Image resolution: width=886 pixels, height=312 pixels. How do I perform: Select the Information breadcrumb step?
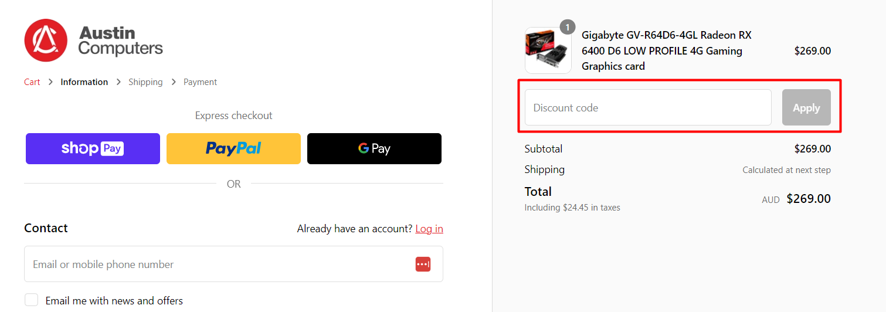(84, 82)
